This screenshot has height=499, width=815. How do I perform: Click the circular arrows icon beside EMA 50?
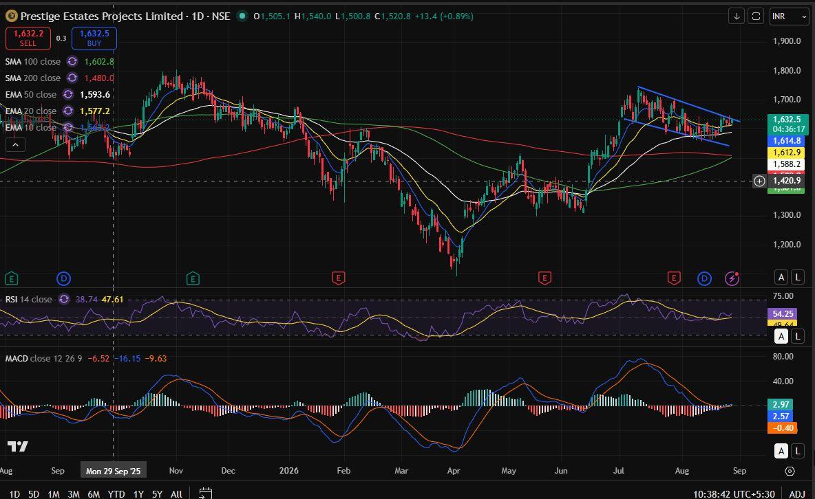pos(68,94)
